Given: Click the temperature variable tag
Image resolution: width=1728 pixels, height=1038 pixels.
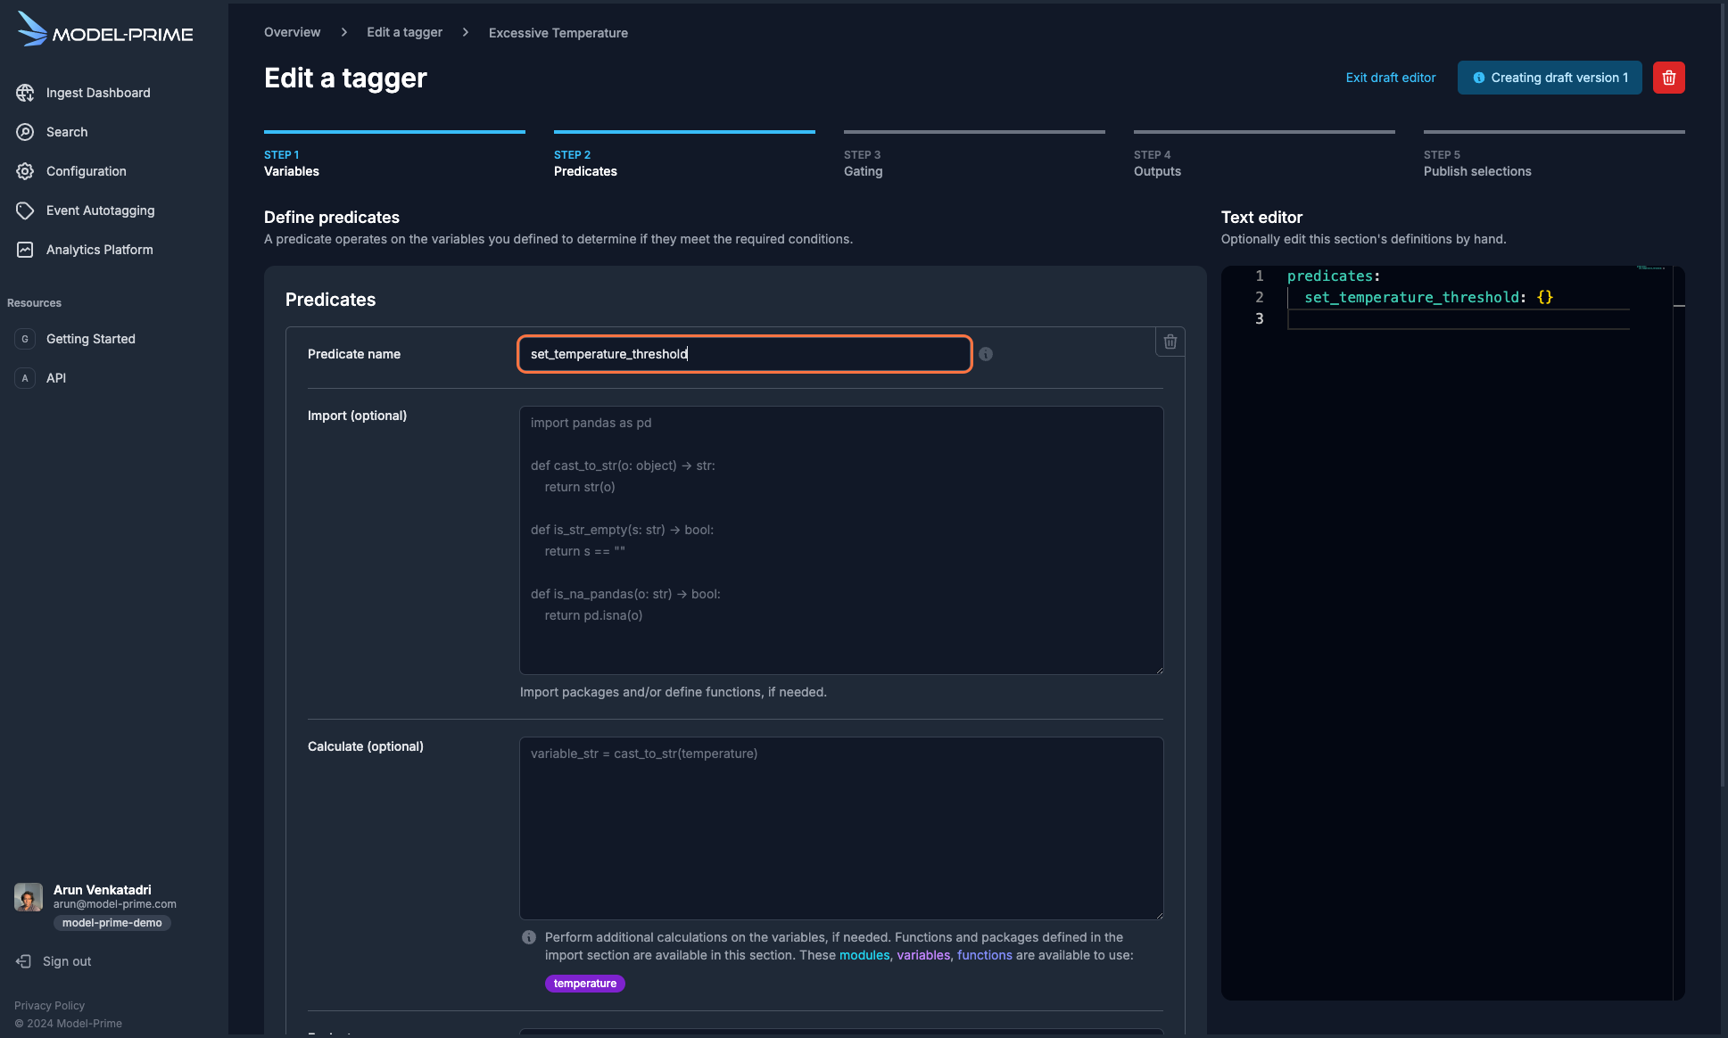Looking at the screenshot, I should pos(583,983).
